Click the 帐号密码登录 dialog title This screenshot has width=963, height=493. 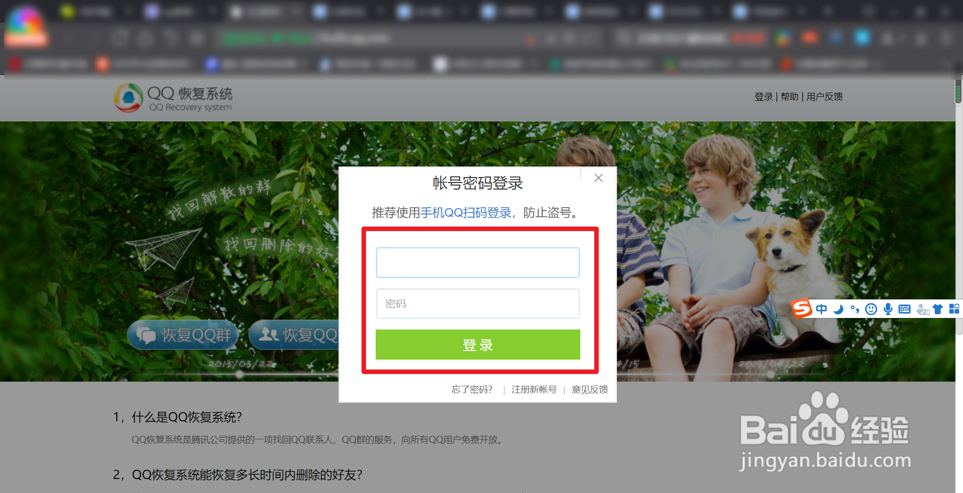pos(478,183)
